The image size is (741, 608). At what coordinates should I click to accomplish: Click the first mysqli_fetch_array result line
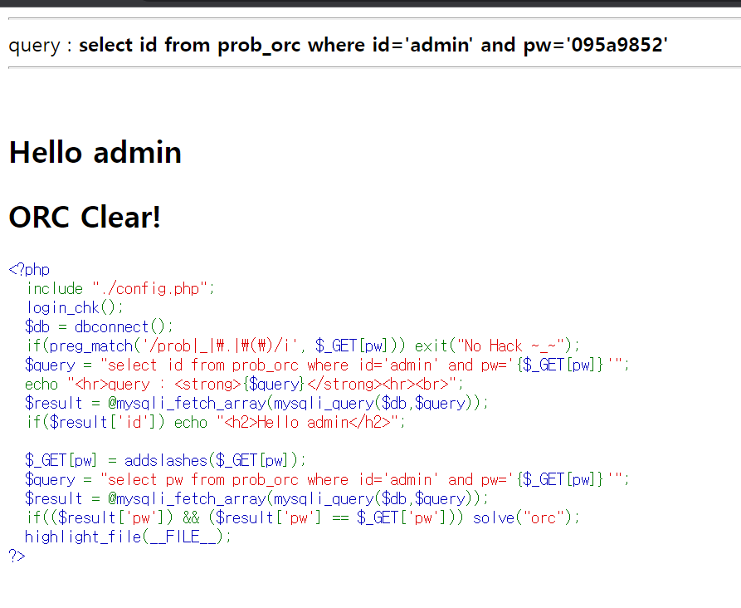coord(256,403)
